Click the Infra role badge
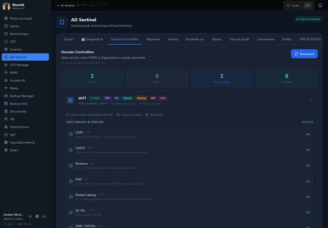 point(163,98)
